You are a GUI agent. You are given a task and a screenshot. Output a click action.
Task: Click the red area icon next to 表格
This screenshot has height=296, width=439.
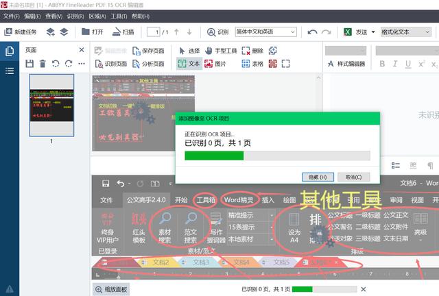coord(273,64)
